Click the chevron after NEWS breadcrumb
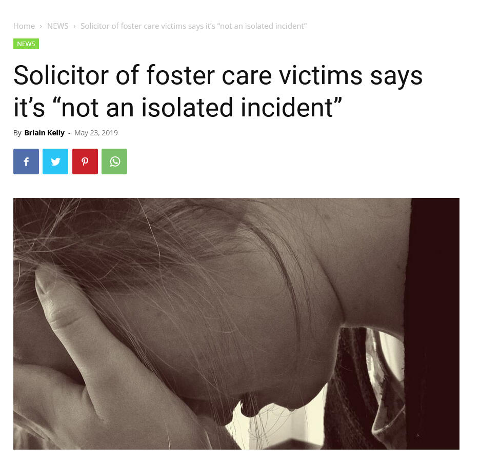480x464 pixels. [x=74, y=26]
